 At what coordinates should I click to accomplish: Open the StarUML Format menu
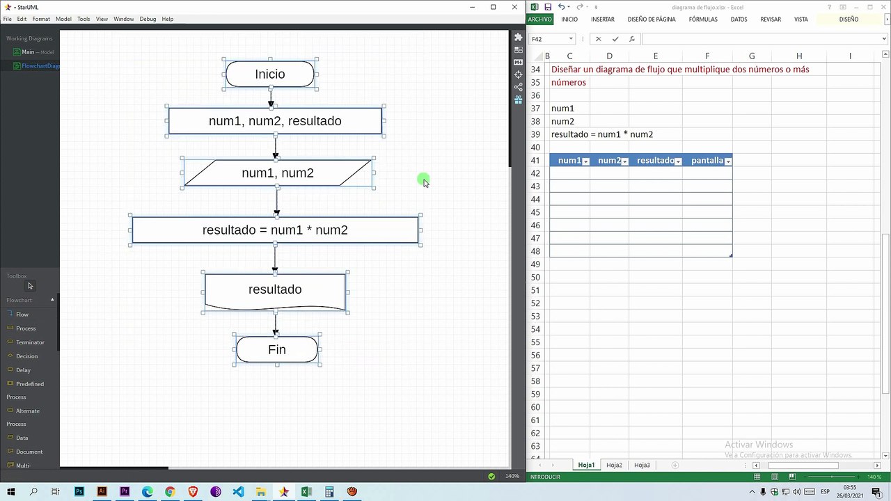[41, 19]
